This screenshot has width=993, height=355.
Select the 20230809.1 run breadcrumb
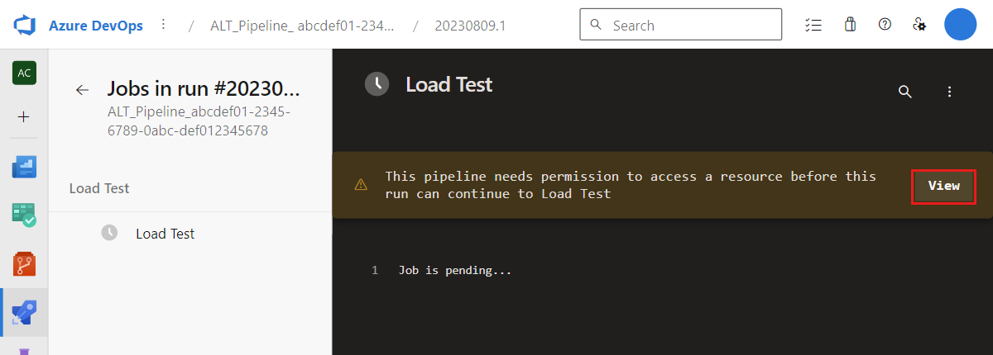(470, 26)
